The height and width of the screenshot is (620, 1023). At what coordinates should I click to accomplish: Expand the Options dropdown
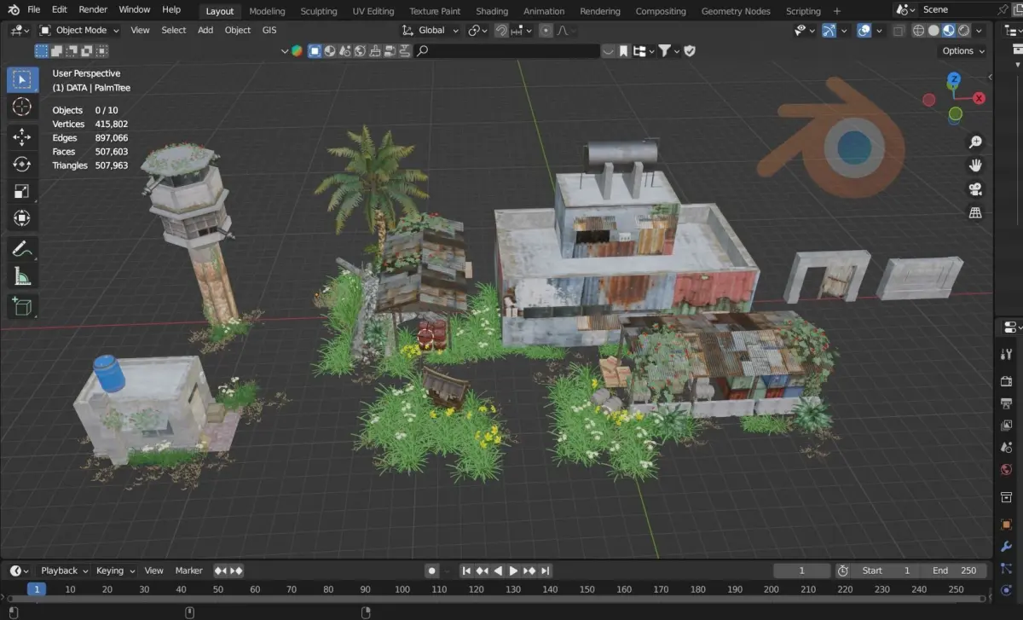tap(963, 50)
